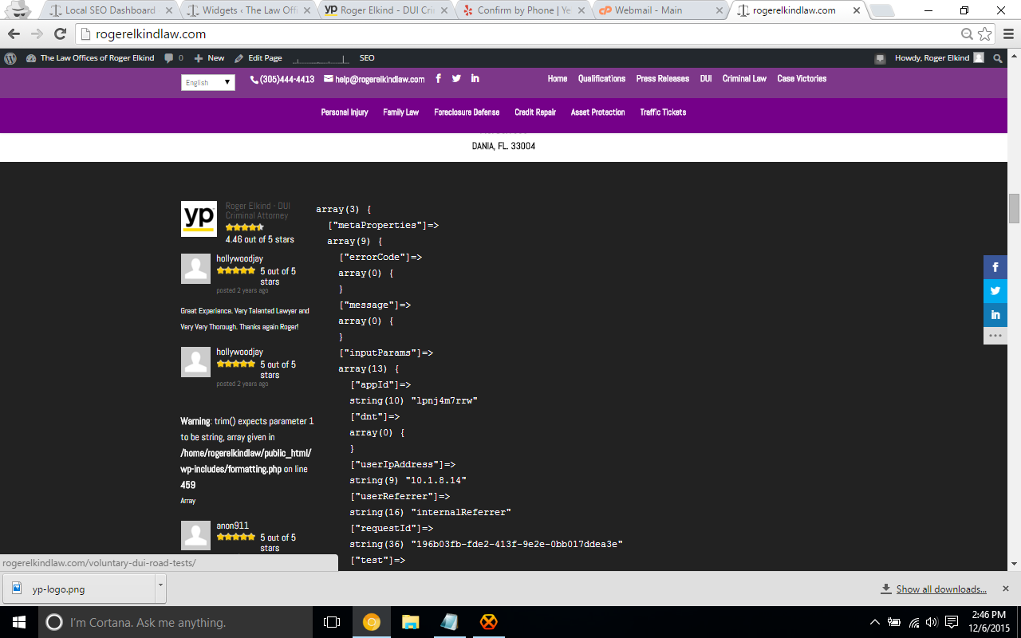Open comments bubble in WordPress admin bar
1021x638 pixels.
pyautogui.click(x=173, y=58)
